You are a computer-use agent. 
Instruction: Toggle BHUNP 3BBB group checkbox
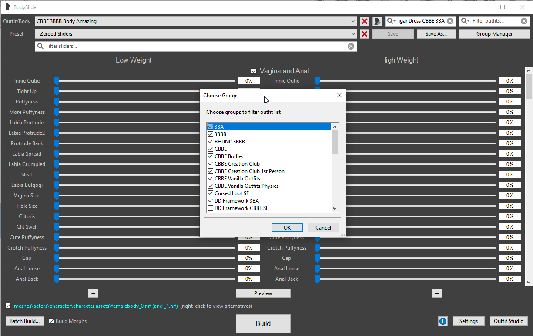pyautogui.click(x=211, y=142)
